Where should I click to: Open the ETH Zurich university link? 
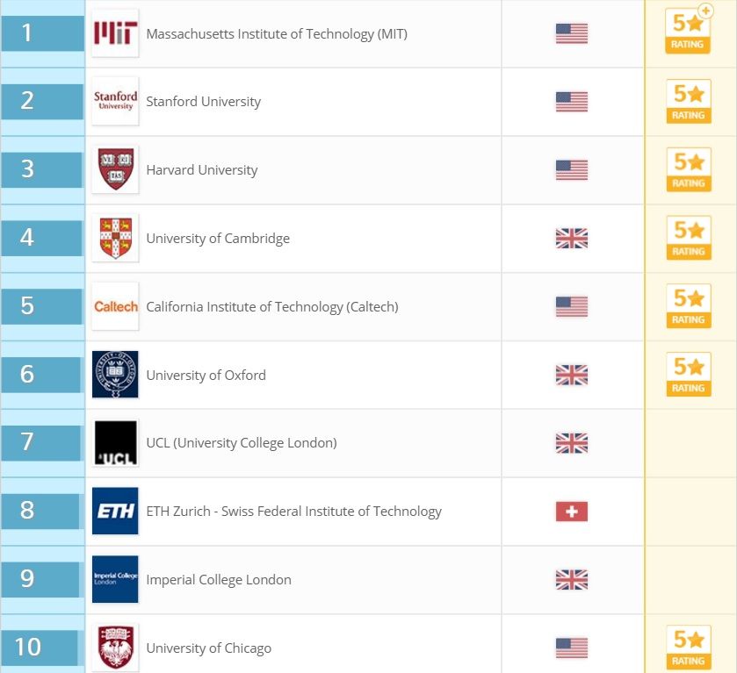point(293,512)
